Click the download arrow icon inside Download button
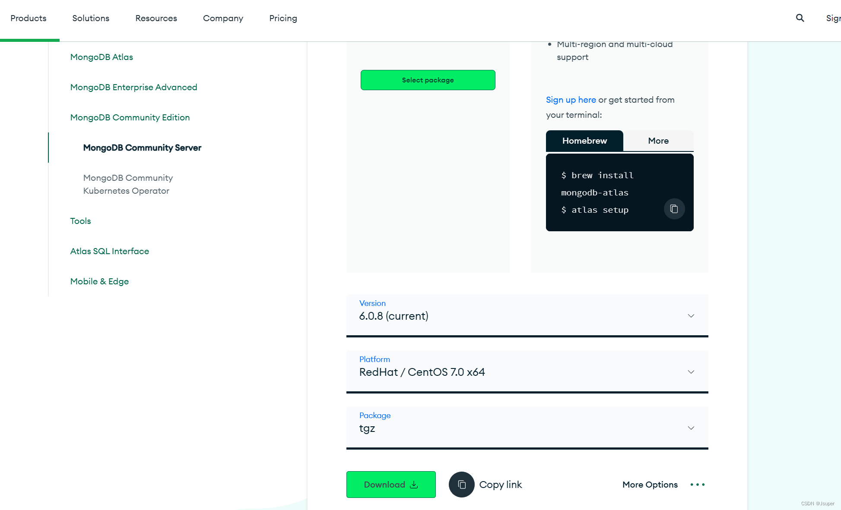841x510 pixels. [413, 485]
